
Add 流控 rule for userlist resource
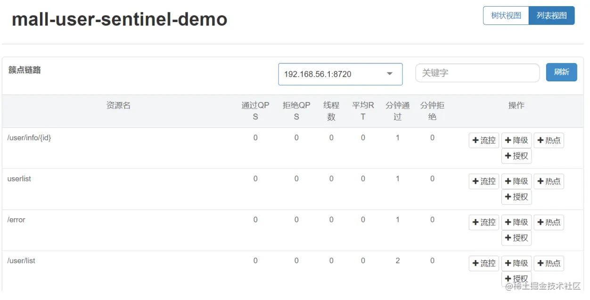(x=483, y=181)
